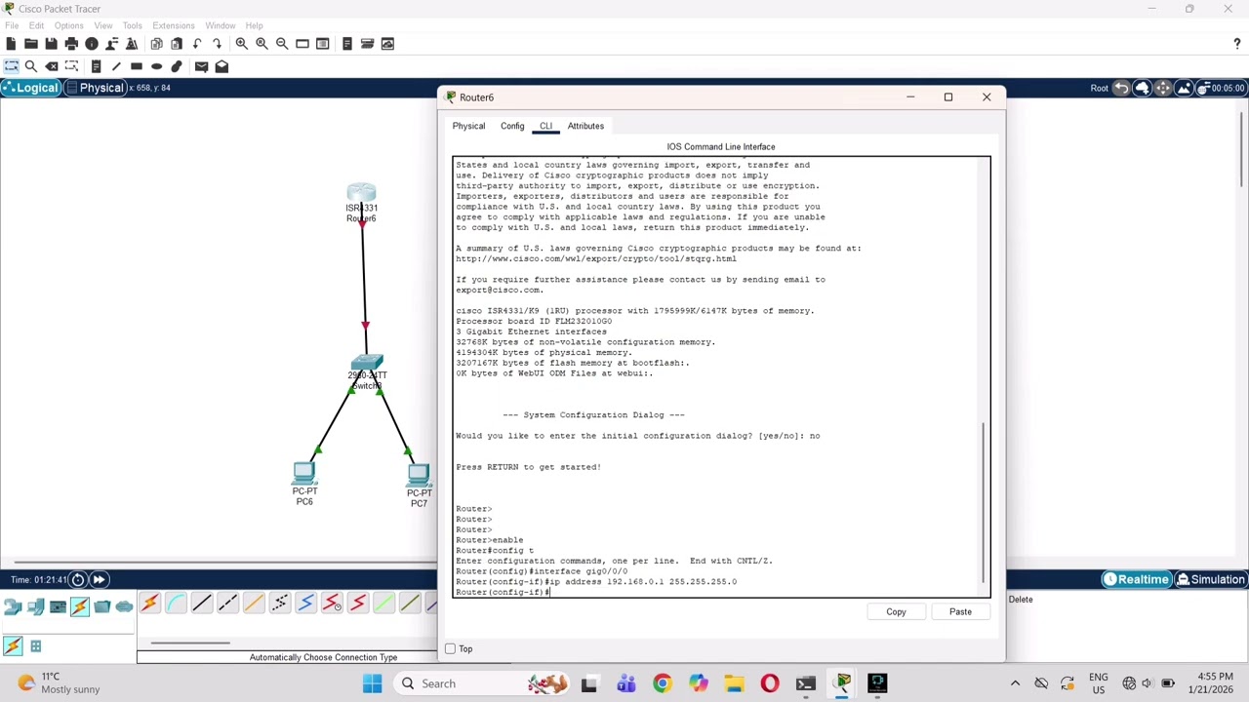The height and width of the screenshot is (702, 1249).
Task: Open the Windows Start menu
Action: (372, 683)
